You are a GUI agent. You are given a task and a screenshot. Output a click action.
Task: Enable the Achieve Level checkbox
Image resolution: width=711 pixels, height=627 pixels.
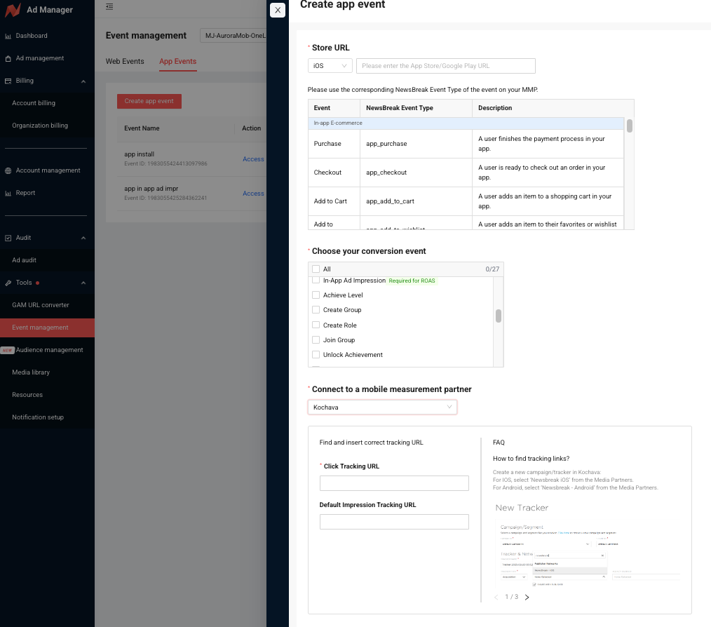point(316,295)
